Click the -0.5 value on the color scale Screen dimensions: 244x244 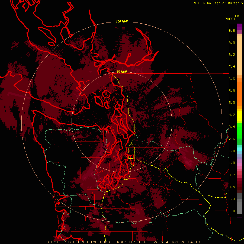231,187
